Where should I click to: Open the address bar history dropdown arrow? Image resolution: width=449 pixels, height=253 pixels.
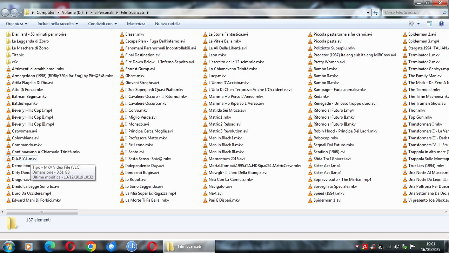click(x=368, y=13)
